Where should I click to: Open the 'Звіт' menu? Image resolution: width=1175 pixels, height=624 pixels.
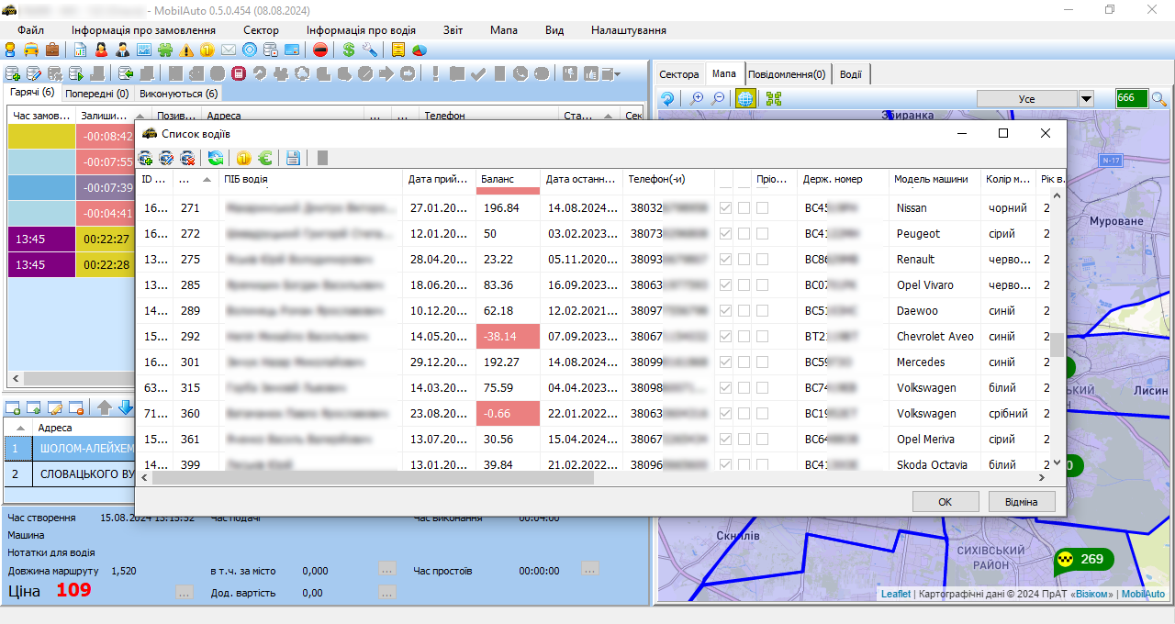pos(453,30)
